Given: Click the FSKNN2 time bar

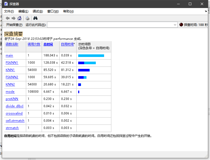Looking at the screenshot, I should click(82, 77).
